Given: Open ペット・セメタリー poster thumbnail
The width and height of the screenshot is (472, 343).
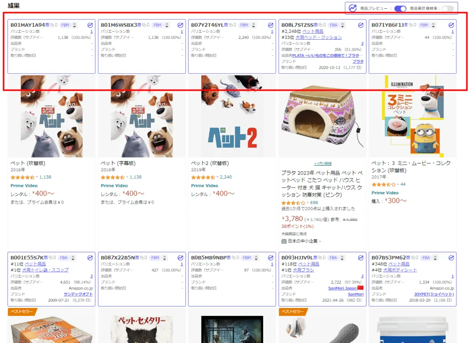Looking at the screenshot, I should point(142,329).
